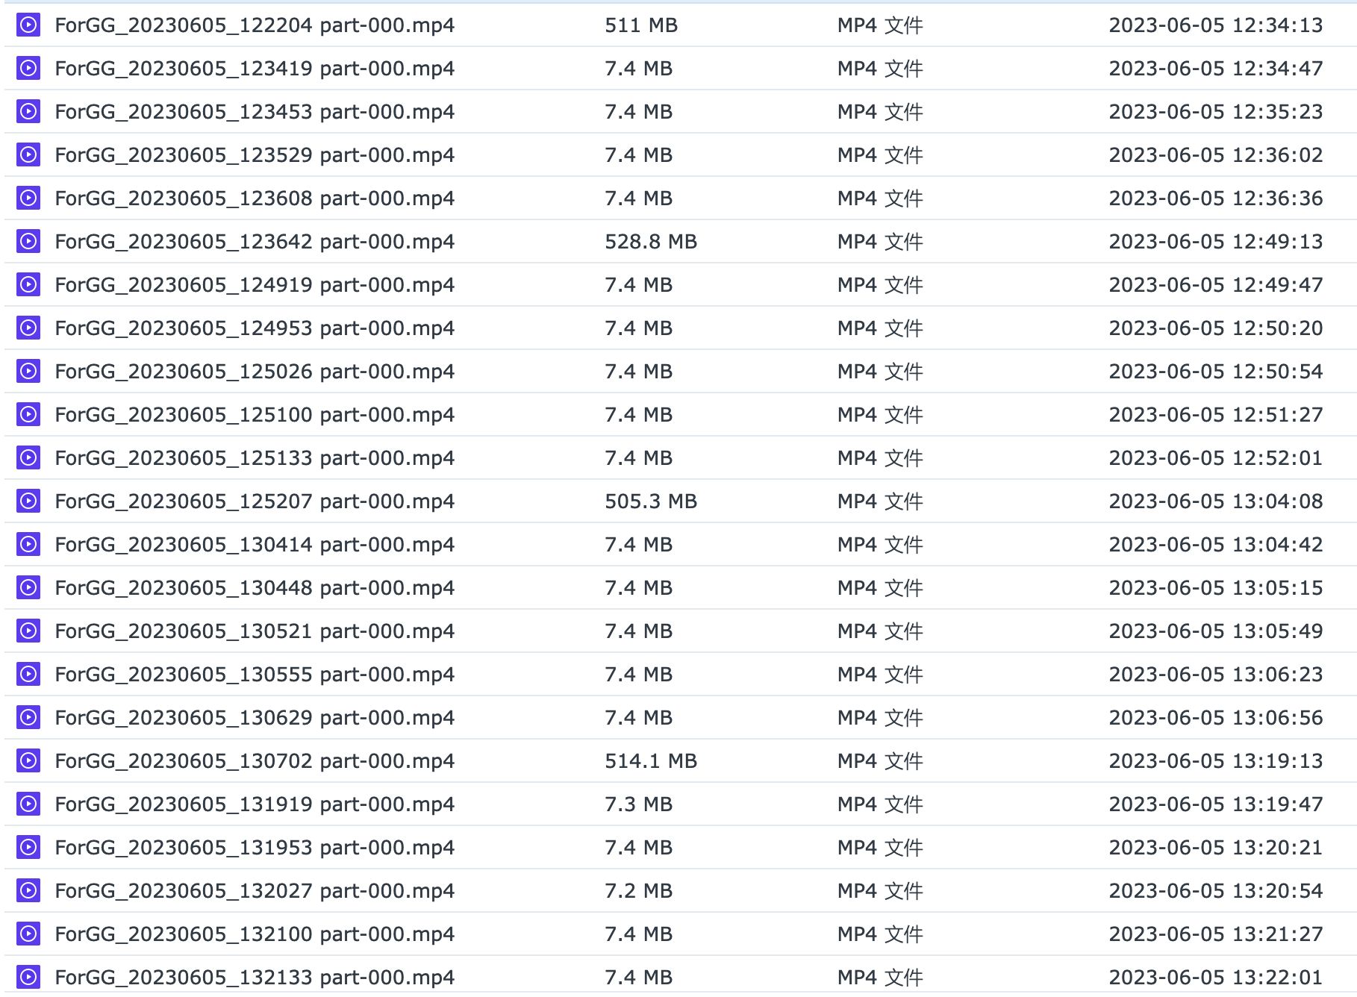Image resolution: width=1357 pixels, height=997 pixels.
Task: Open the file ForGG_20230605_122204 part-000.mp4
Action: click(x=254, y=25)
